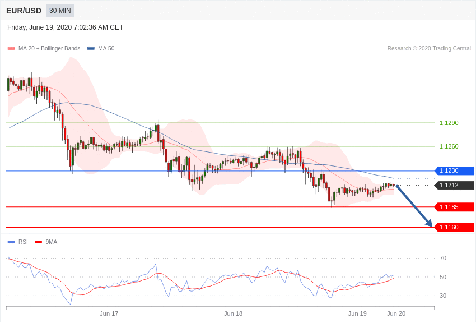Click the Jun 17 date axis label
The width and height of the screenshot is (476, 323).
click(109, 313)
